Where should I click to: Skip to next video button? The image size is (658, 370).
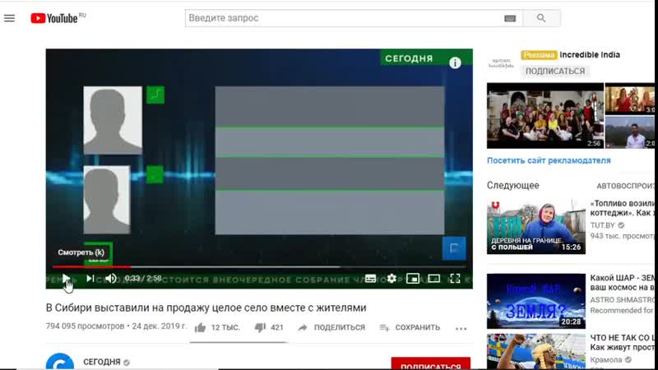[x=90, y=278]
